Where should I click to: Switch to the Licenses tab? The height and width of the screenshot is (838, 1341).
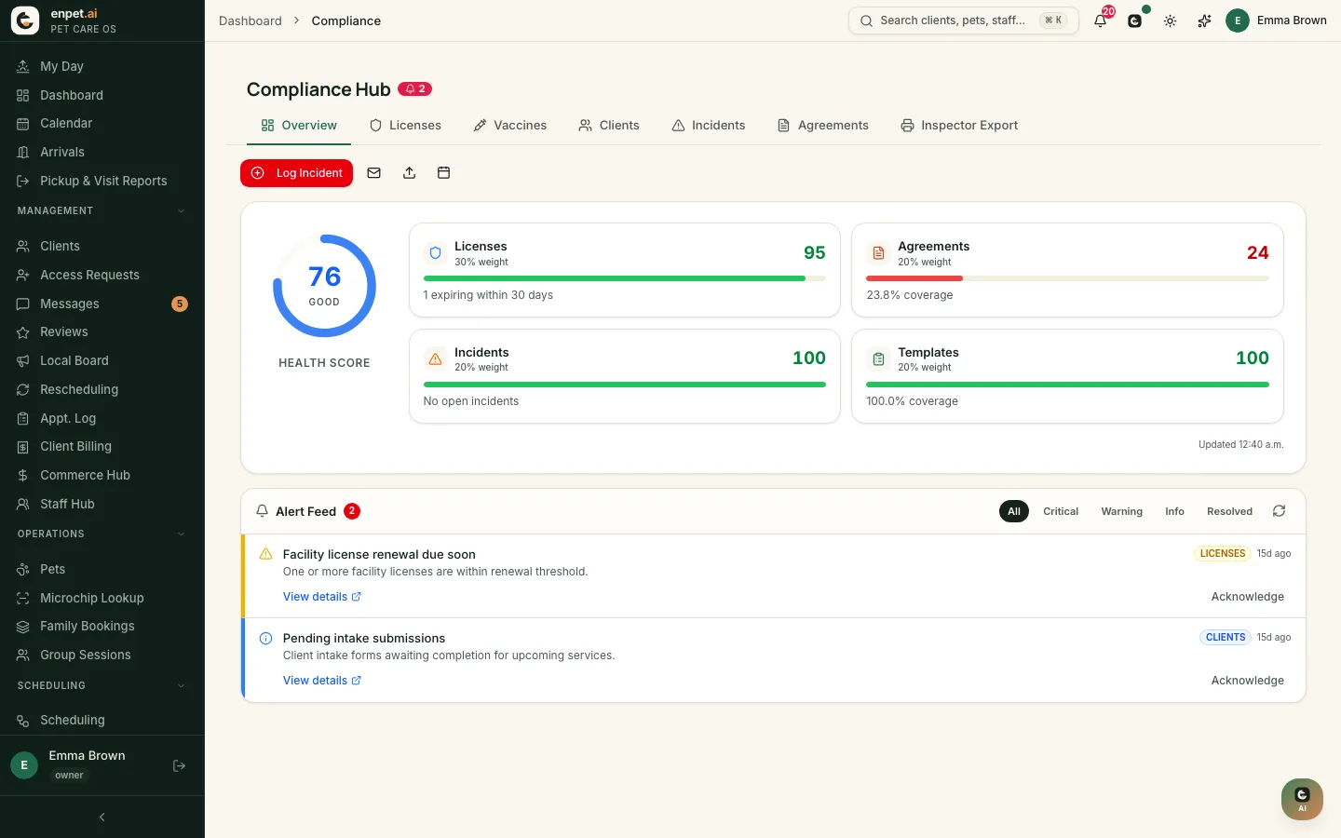405,125
